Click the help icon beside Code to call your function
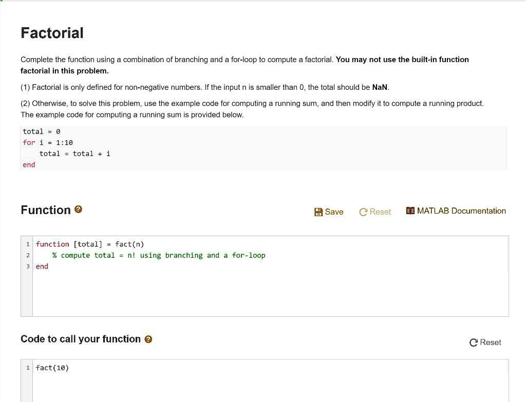The width and height of the screenshot is (526, 402). point(148,339)
